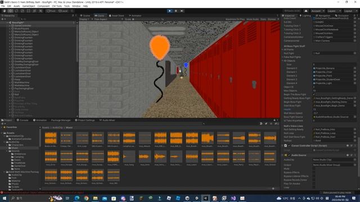Screen dimensions: 360x202
Task: Switch to the Scene tab
Action: click(x=85, y=16)
